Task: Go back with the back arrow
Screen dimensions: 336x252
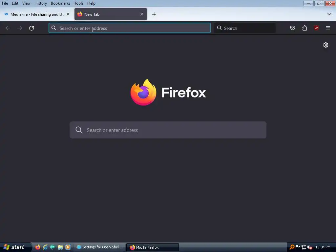Action: (x=8, y=28)
